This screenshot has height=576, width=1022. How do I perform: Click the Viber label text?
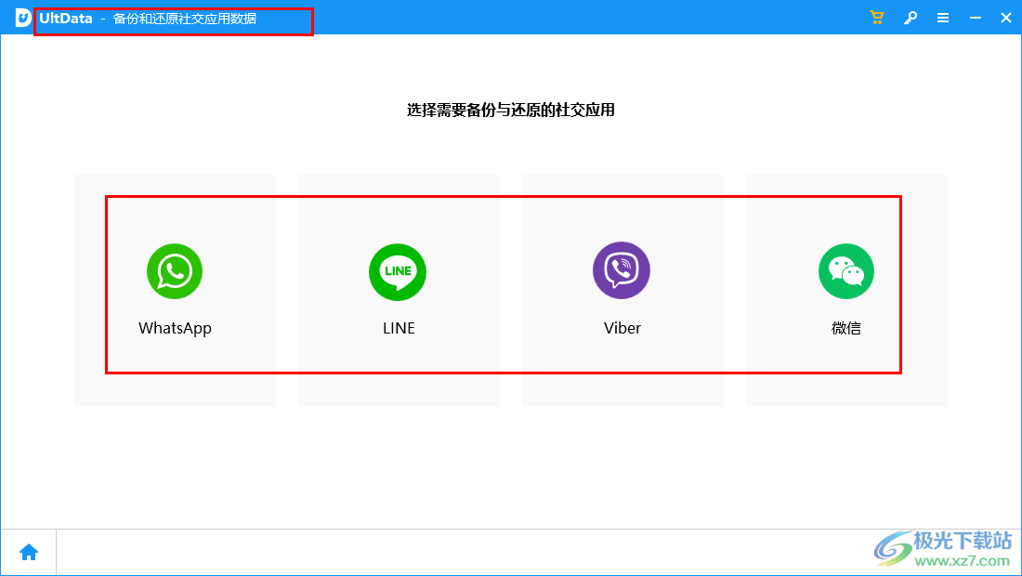(x=622, y=328)
